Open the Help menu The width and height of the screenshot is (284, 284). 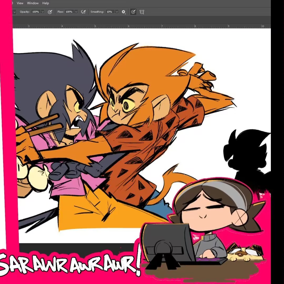[45, 3]
